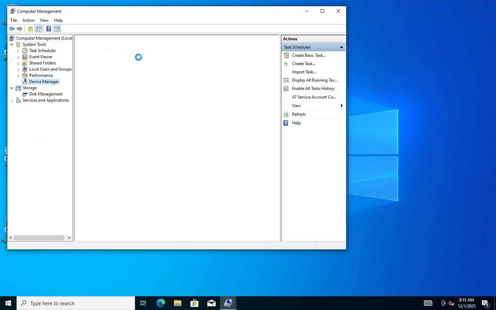Image resolution: width=496 pixels, height=310 pixels.
Task: Select System Tools in the console tree
Action: tap(34, 44)
